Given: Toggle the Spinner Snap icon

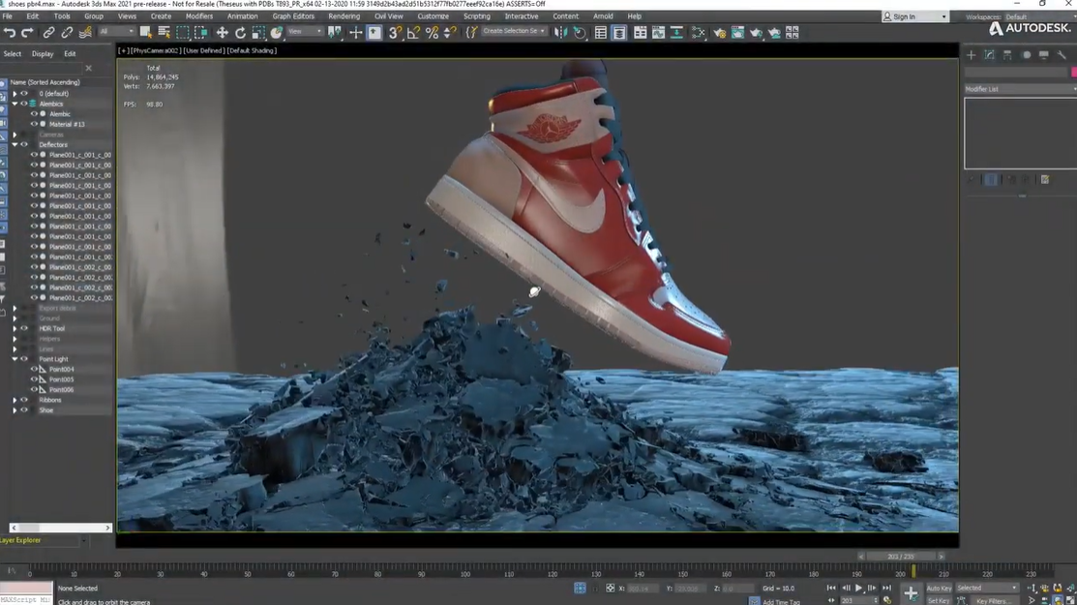Looking at the screenshot, I should pos(450,32).
